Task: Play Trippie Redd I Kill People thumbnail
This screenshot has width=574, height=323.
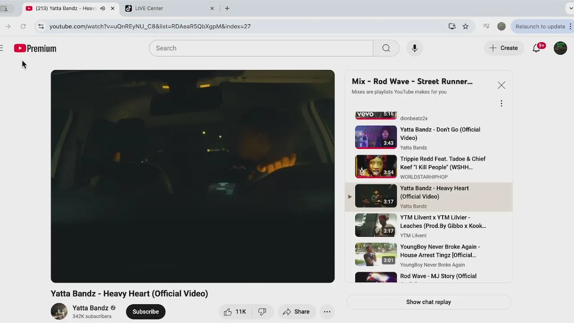Action: pyautogui.click(x=376, y=166)
